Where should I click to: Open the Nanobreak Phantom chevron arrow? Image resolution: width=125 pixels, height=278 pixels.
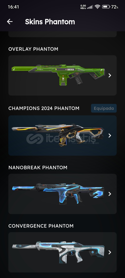pos(110,194)
